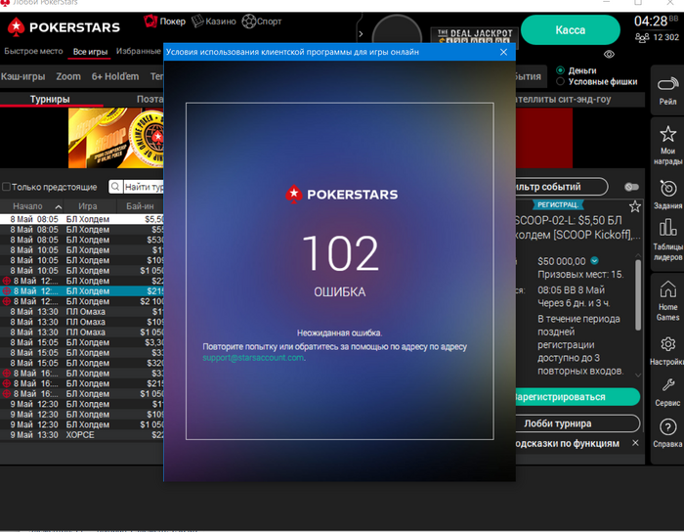The width and height of the screenshot is (684, 532).
Task: Click the SCOOP promo banner image
Action: pyautogui.click(x=115, y=138)
